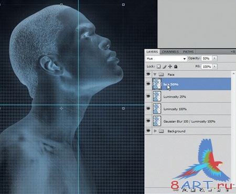Click the lock transparent pixels icon
Screen dimensions: 236x194
tap(158, 66)
